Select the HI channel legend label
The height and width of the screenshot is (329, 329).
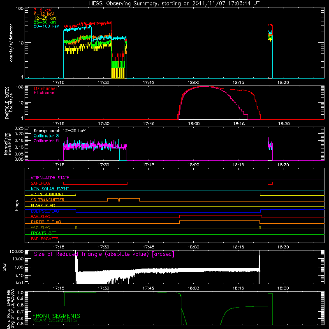click(44, 93)
